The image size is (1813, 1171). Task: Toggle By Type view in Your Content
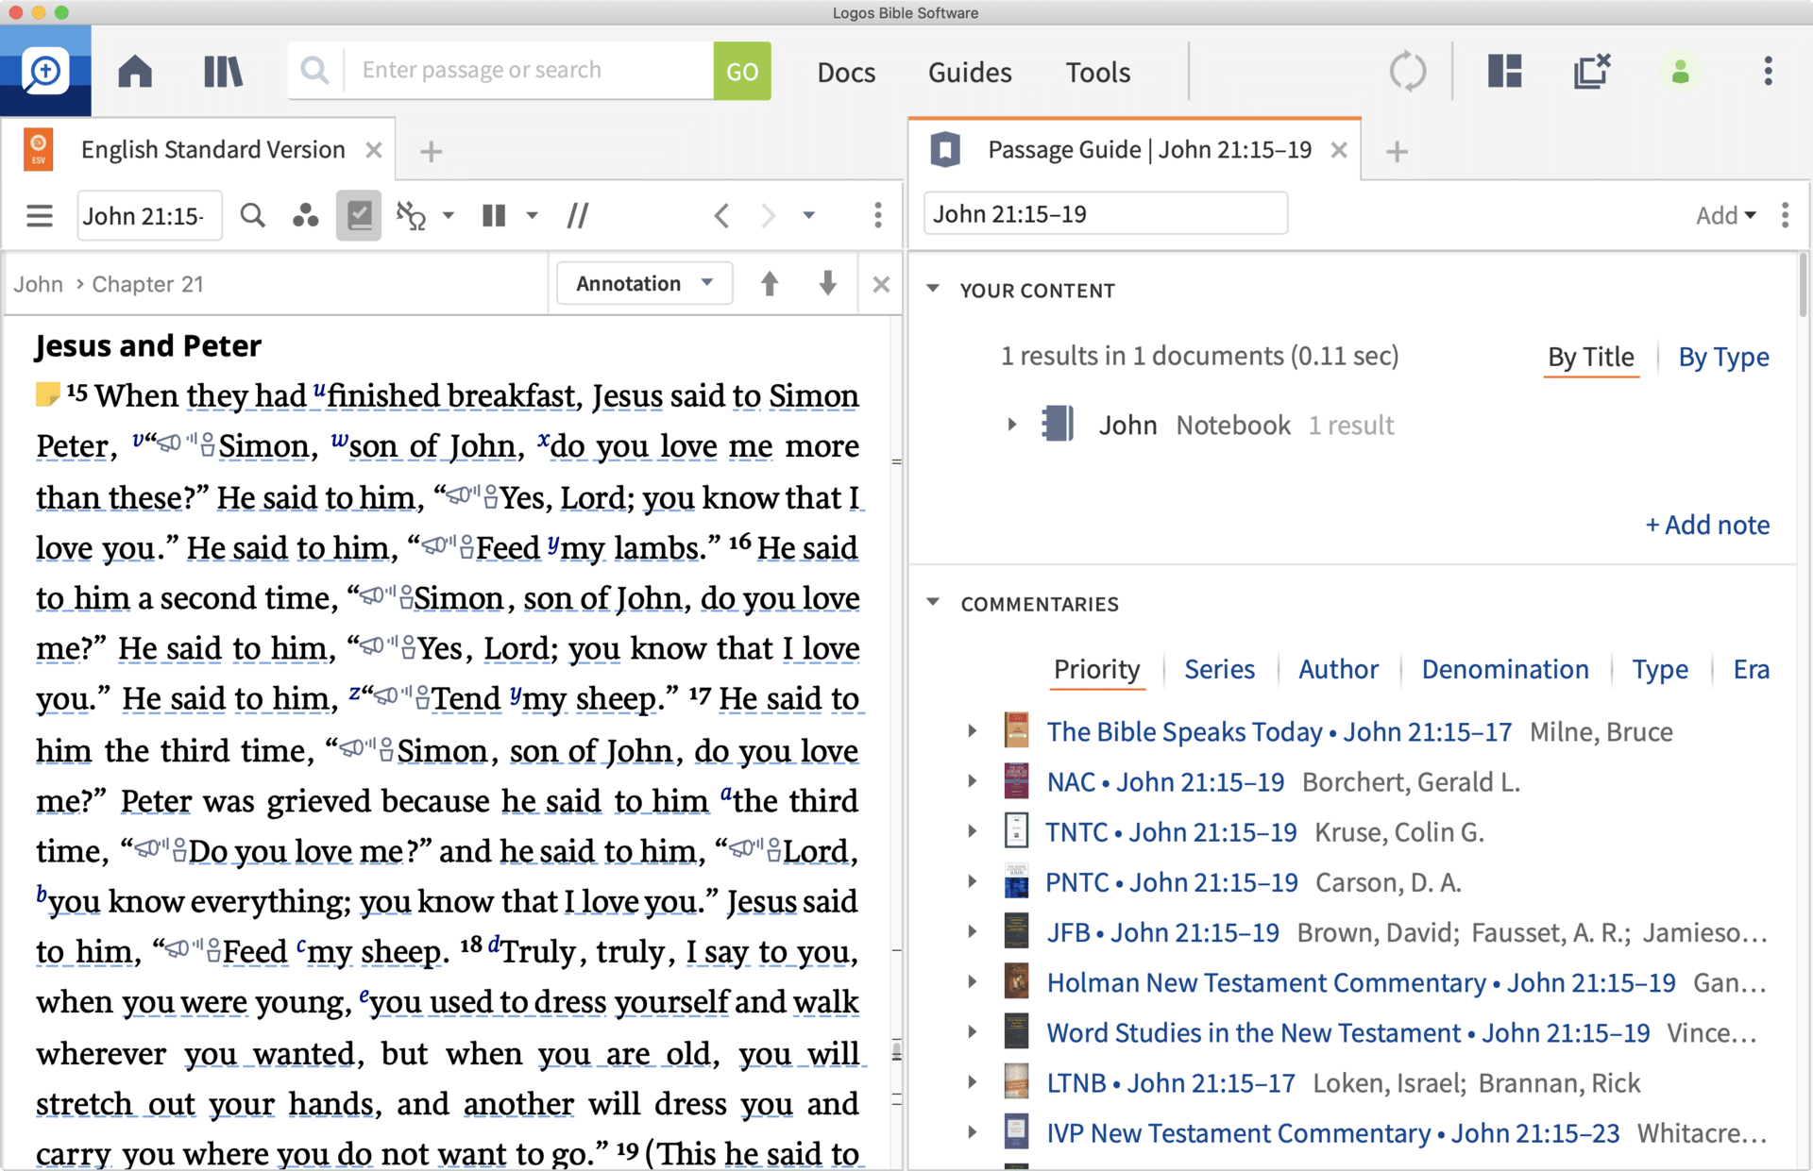[1722, 357]
